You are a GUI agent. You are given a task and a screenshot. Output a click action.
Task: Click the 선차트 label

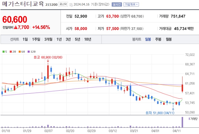pos(14,39)
